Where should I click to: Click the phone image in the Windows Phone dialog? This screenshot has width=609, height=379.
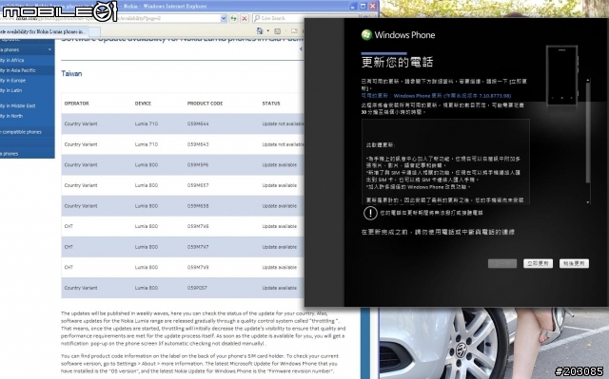tap(562, 75)
